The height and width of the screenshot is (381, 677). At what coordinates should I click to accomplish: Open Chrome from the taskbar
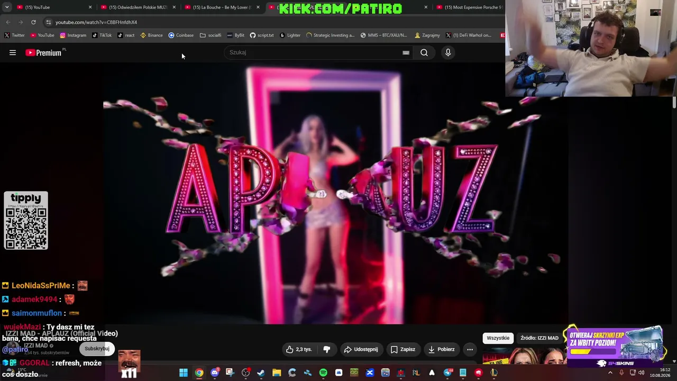[x=199, y=373]
